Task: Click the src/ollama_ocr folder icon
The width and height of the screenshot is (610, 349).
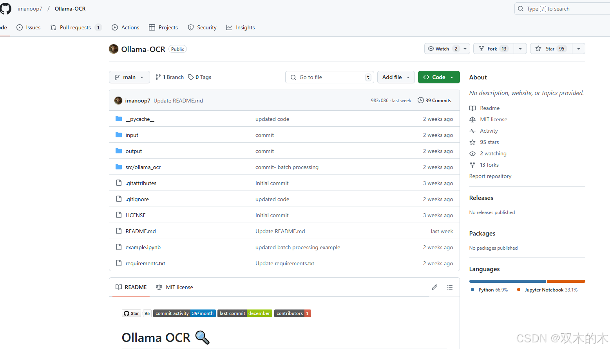Action: point(119,167)
